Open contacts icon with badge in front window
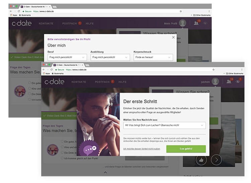This screenshot has height=183, width=251. click(229, 81)
